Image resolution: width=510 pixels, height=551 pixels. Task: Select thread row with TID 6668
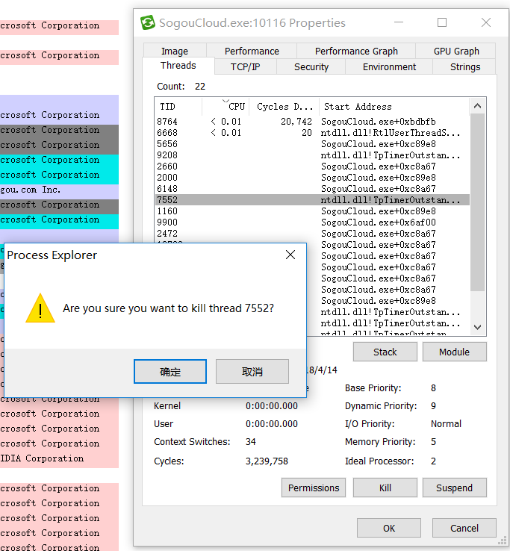pyautogui.click(x=312, y=133)
